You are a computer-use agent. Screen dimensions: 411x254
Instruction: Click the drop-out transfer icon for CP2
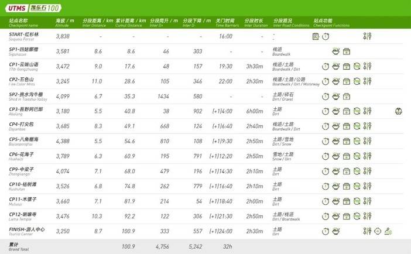click(357, 81)
